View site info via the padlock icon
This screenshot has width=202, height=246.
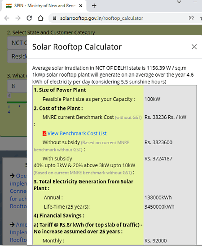tap(54, 18)
